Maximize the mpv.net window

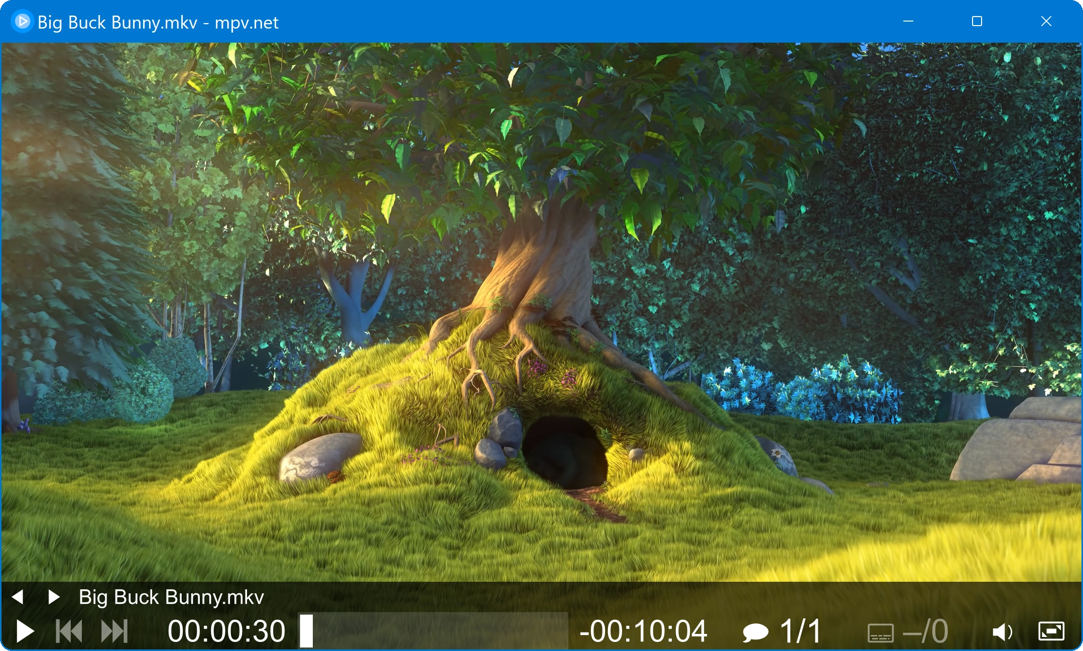(x=977, y=21)
